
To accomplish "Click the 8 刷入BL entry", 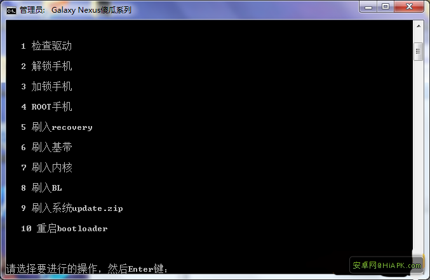I will pos(41,188).
